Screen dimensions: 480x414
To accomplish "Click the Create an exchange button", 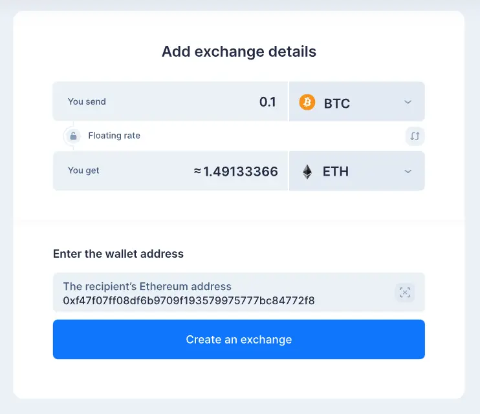I will click(x=239, y=339).
